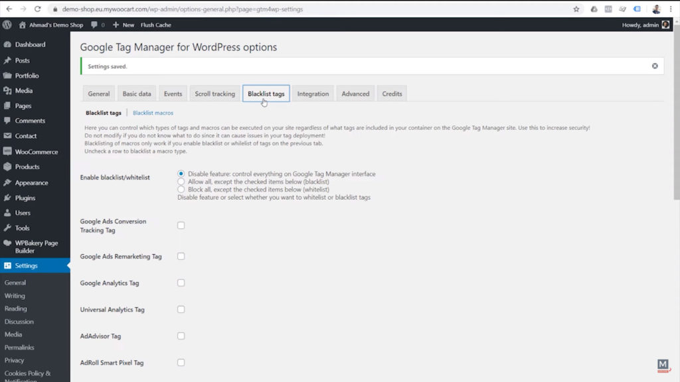The image size is (680, 382).
Task: Expand the New menu in the admin bar
Action: [123, 25]
